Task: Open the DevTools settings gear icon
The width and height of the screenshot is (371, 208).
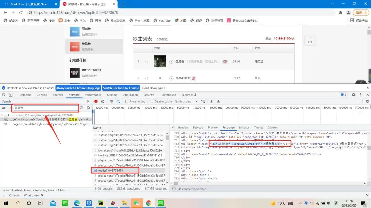Action: point(353,95)
